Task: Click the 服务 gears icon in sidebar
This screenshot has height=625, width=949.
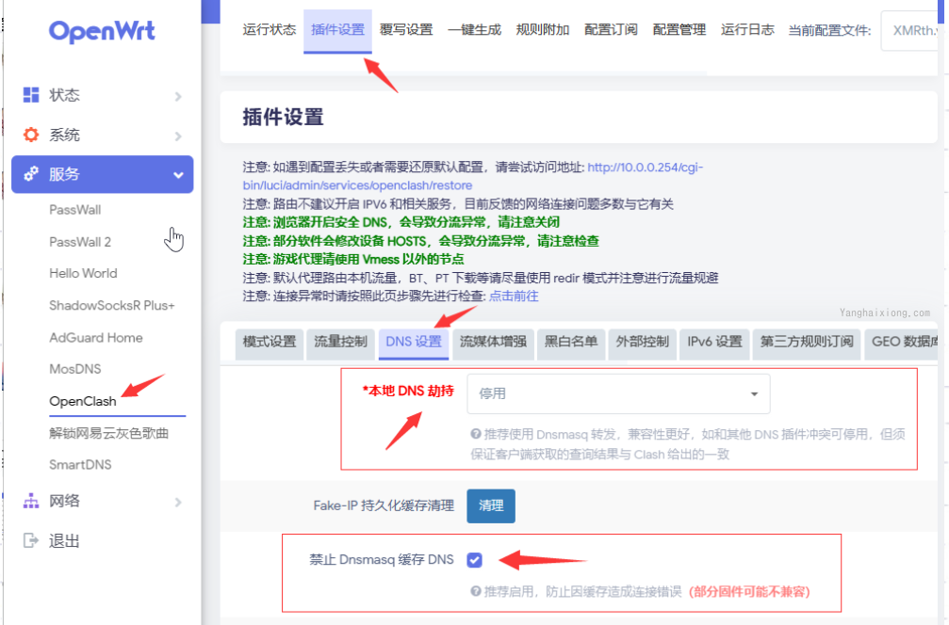Action: (31, 174)
